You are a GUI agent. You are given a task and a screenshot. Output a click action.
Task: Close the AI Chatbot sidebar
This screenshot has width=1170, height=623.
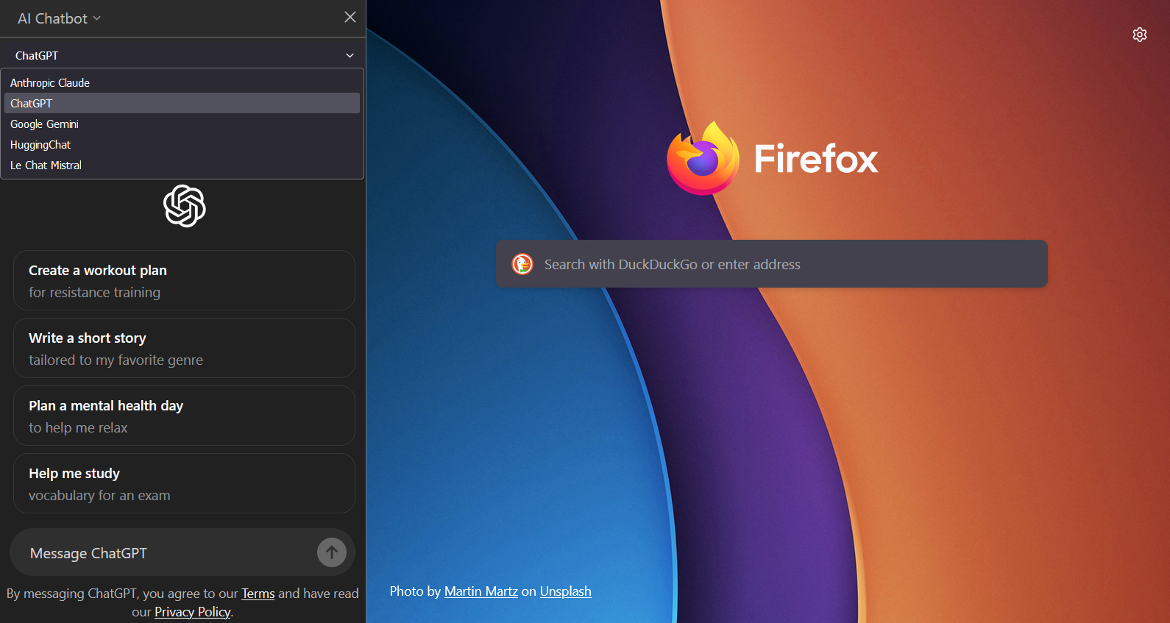tap(350, 17)
